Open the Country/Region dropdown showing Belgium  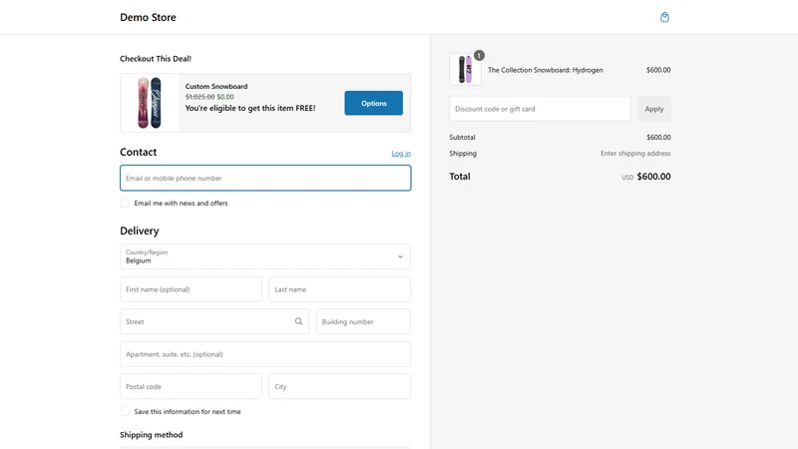coord(265,256)
